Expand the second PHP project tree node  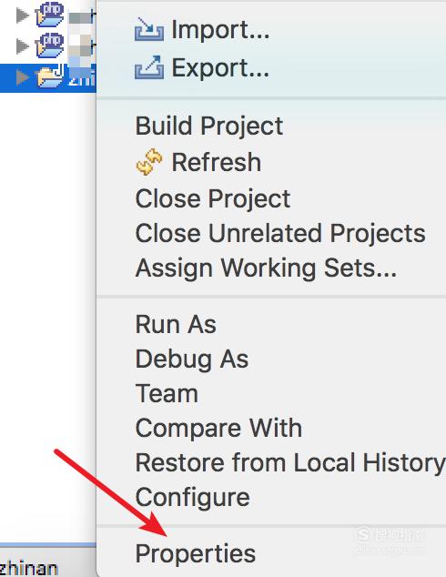(x=23, y=46)
